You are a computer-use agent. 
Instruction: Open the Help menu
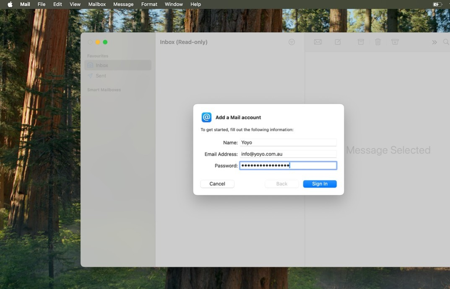point(196,4)
